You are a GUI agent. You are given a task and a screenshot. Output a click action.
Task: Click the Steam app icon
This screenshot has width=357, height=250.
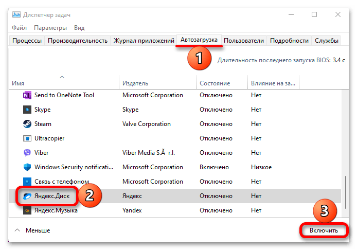(27, 124)
